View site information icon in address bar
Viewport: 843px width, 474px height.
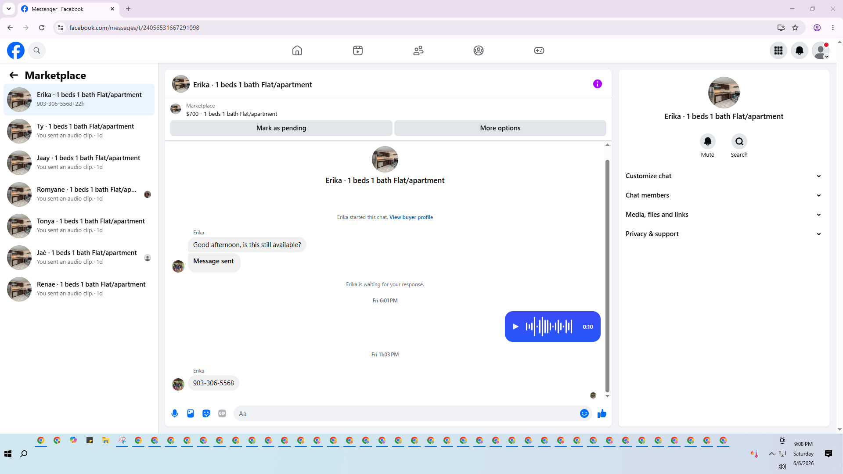point(61,28)
